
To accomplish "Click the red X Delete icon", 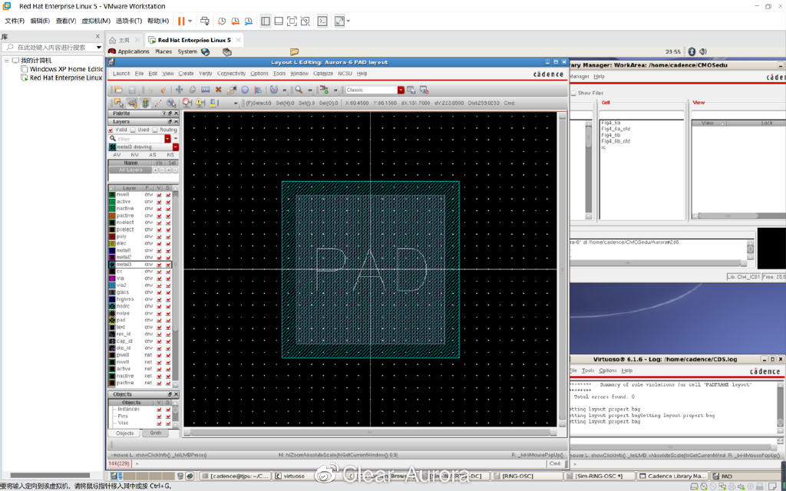I will tap(218, 90).
